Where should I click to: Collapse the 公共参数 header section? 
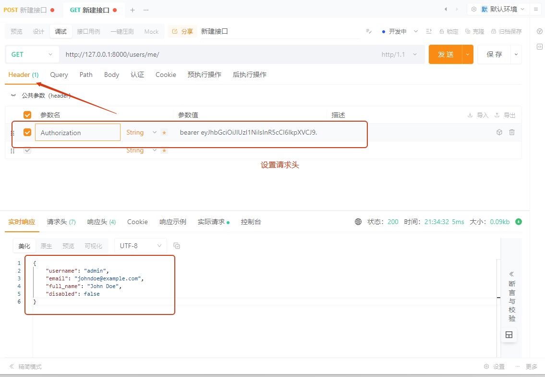tap(13, 96)
